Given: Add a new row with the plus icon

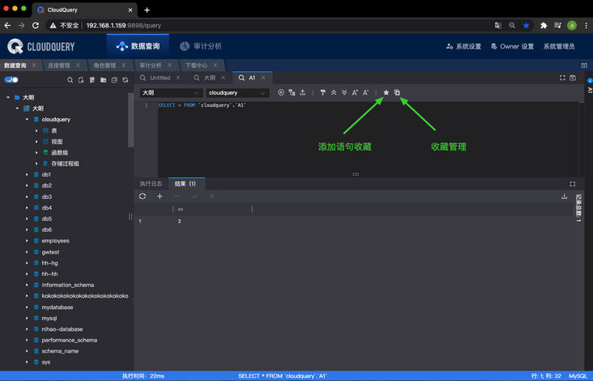Looking at the screenshot, I should 160,197.
